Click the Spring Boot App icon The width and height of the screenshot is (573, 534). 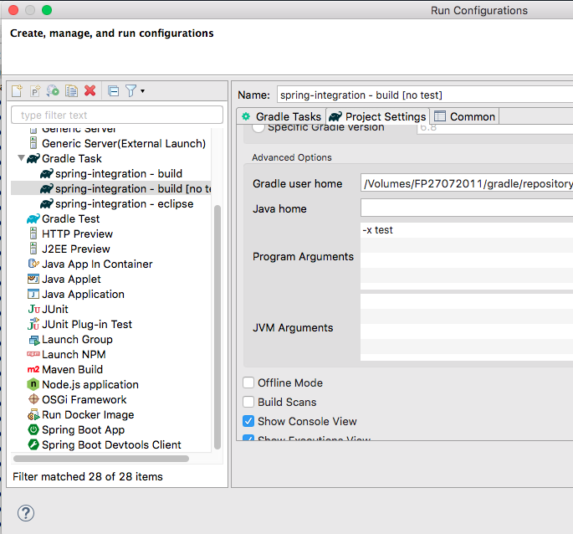[33, 429]
